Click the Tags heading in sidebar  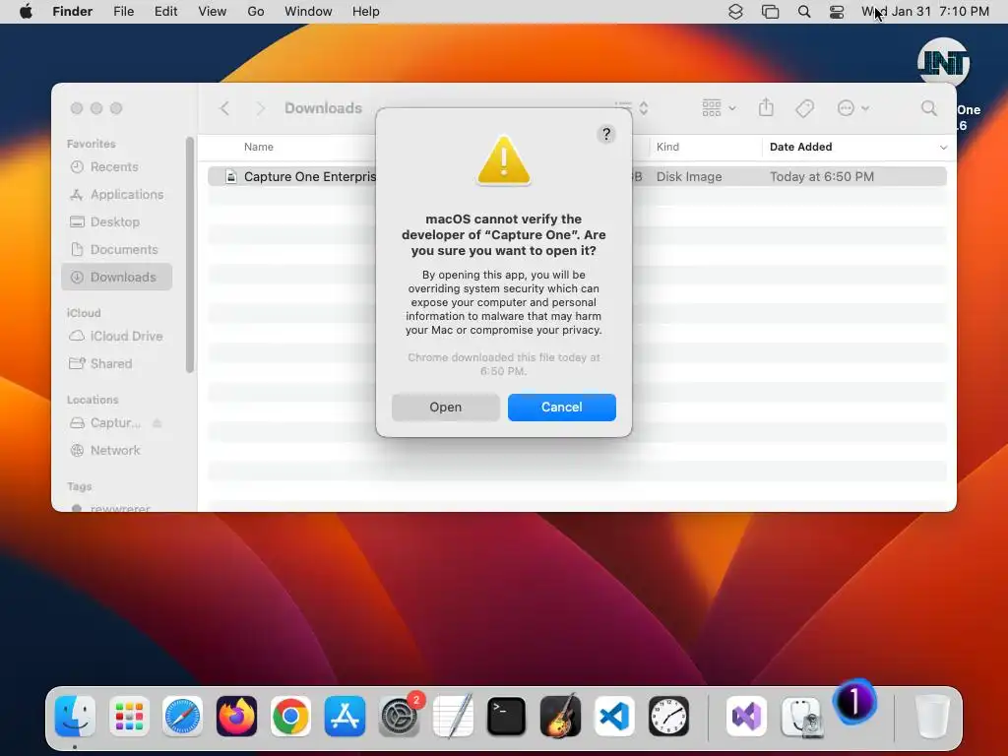click(79, 486)
